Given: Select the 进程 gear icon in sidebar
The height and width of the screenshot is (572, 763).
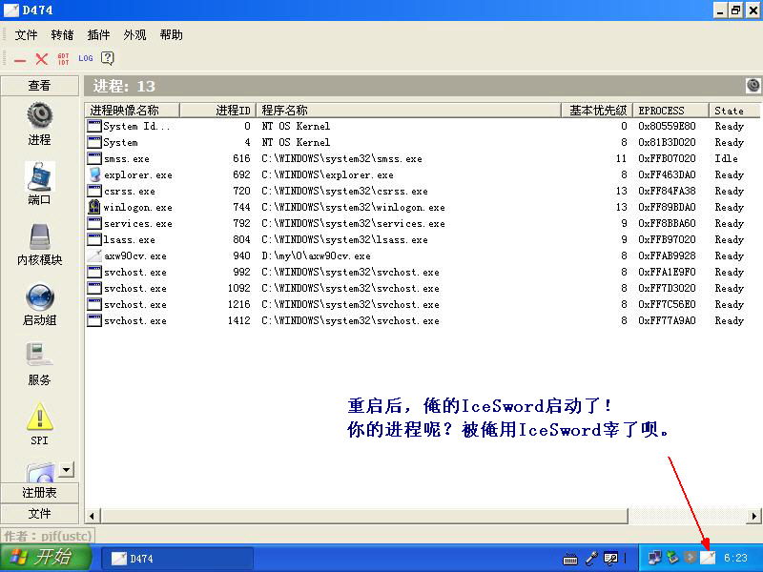Looking at the screenshot, I should click(39, 115).
